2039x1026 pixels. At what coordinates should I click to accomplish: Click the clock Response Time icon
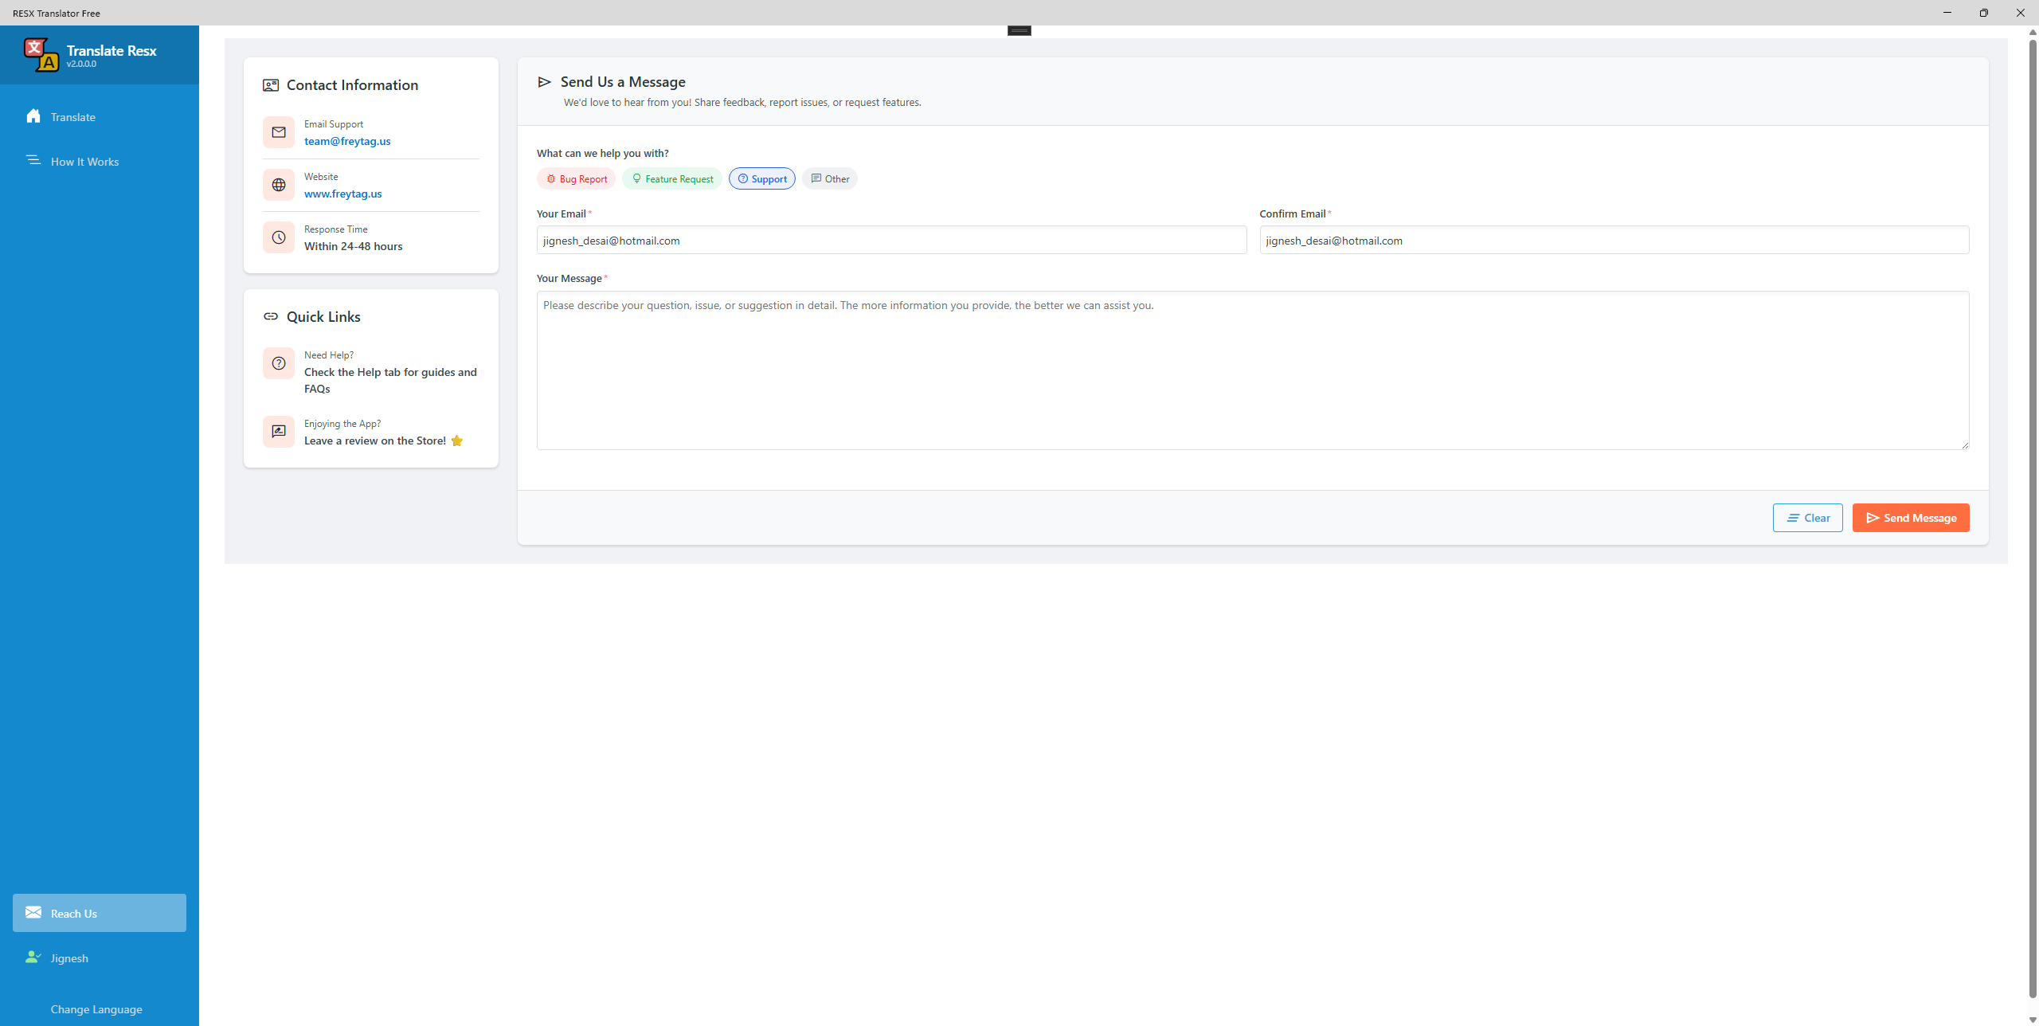coord(279,237)
